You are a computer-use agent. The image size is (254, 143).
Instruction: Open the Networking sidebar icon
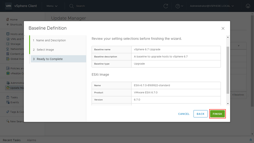(8, 49)
